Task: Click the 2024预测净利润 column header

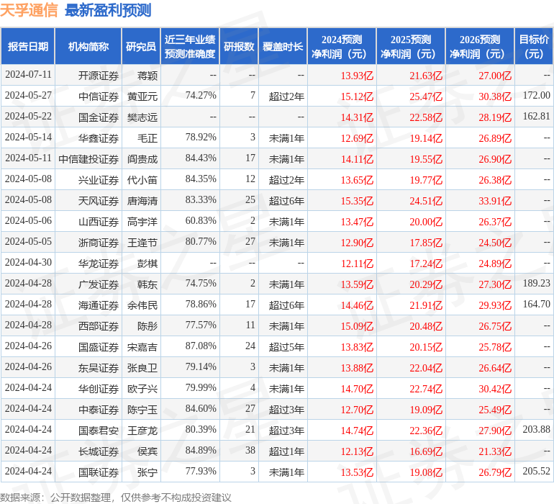Action: [x=342, y=46]
